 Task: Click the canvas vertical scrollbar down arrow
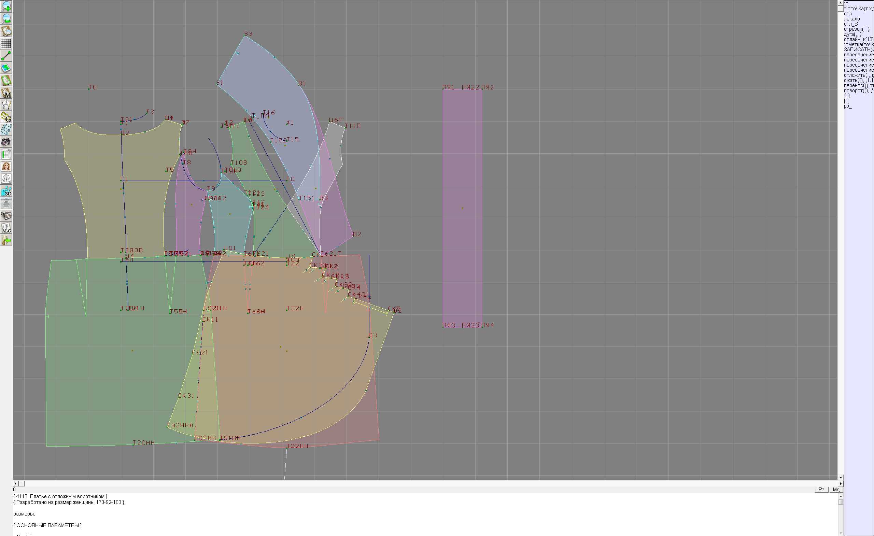[840, 478]
